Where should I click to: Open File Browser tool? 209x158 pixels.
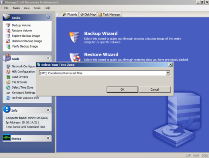(x=20, y=82)
